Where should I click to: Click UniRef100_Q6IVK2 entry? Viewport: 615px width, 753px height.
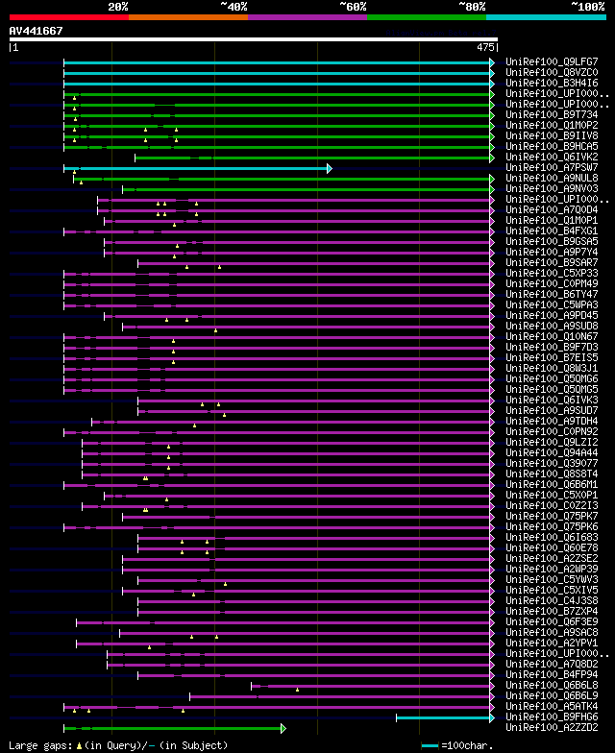pos(552,158)
